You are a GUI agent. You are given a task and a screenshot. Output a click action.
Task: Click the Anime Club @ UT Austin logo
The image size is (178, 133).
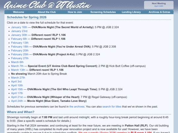[48, 5]
